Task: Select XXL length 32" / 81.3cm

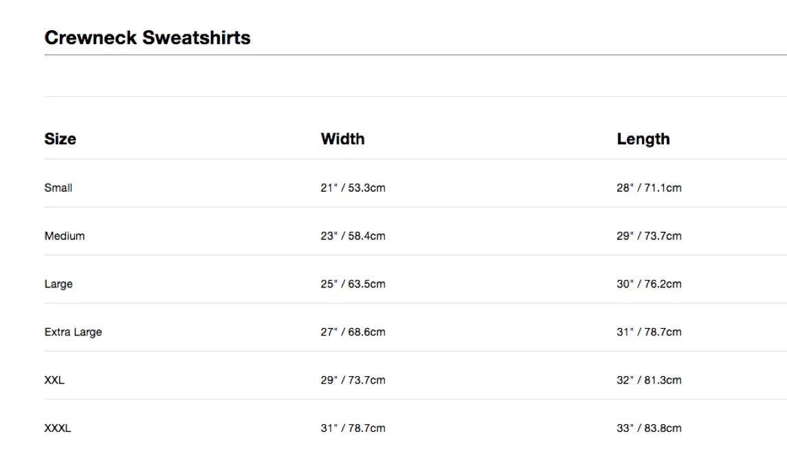Action: [x=650, y=380]
